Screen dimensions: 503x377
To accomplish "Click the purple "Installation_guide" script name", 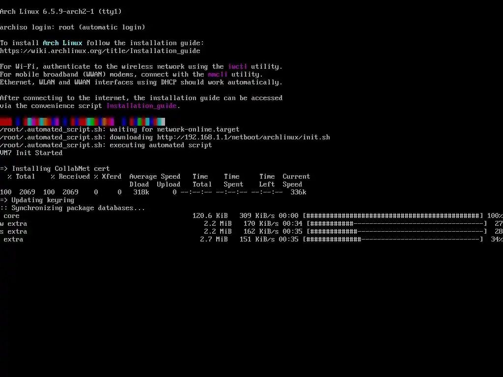I will pos(141,106).
